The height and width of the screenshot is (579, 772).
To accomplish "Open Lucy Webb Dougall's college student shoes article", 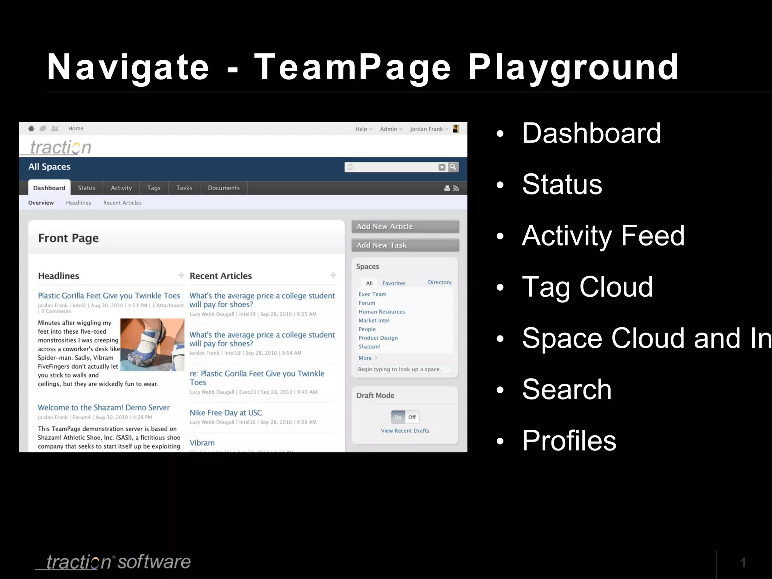I will (x=262, y=300).
